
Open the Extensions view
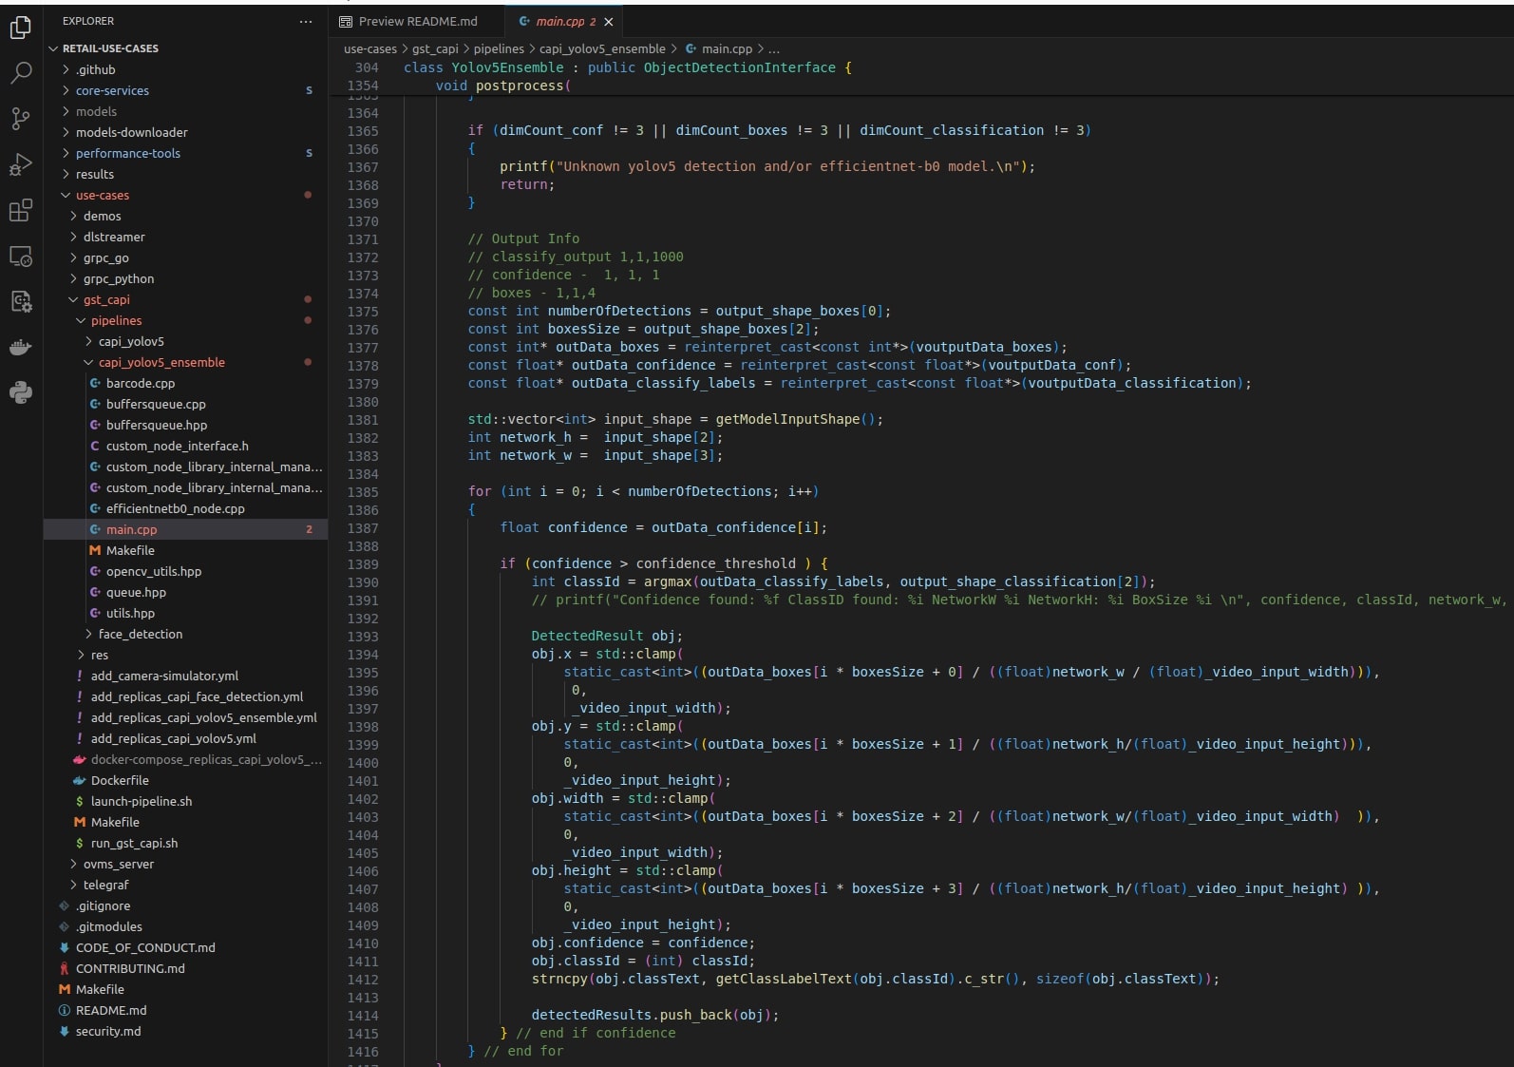click(21, 210)
